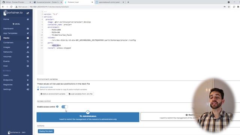
Task: Click the Portainer.io logo in sidebar
Action: [13, 13]
